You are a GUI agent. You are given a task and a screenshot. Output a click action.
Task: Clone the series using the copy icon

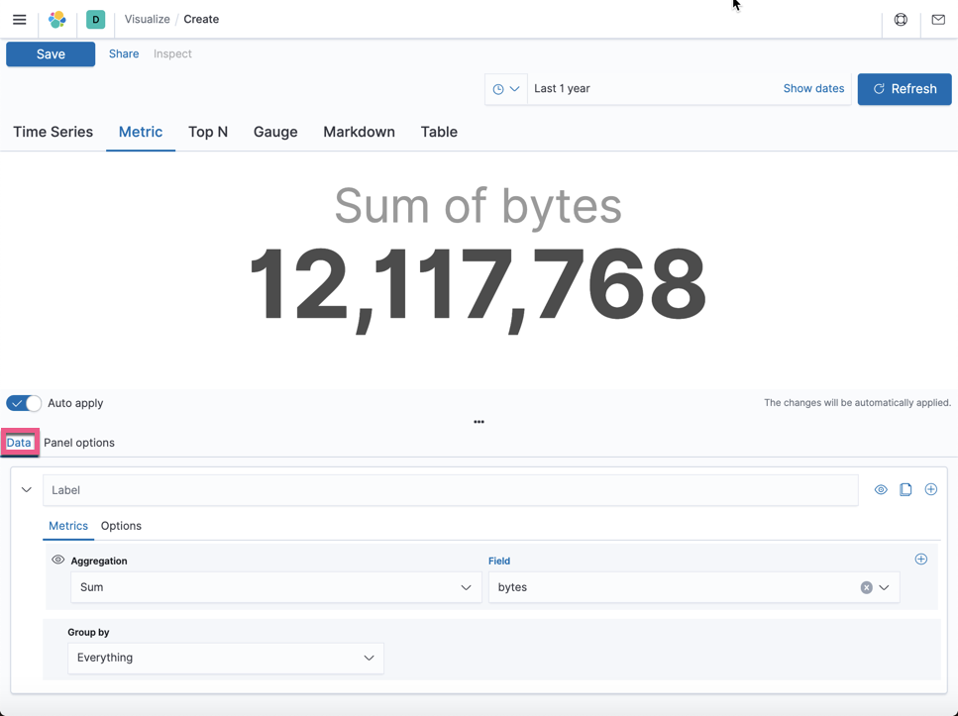pyautogui.click(x=905, y=488)
